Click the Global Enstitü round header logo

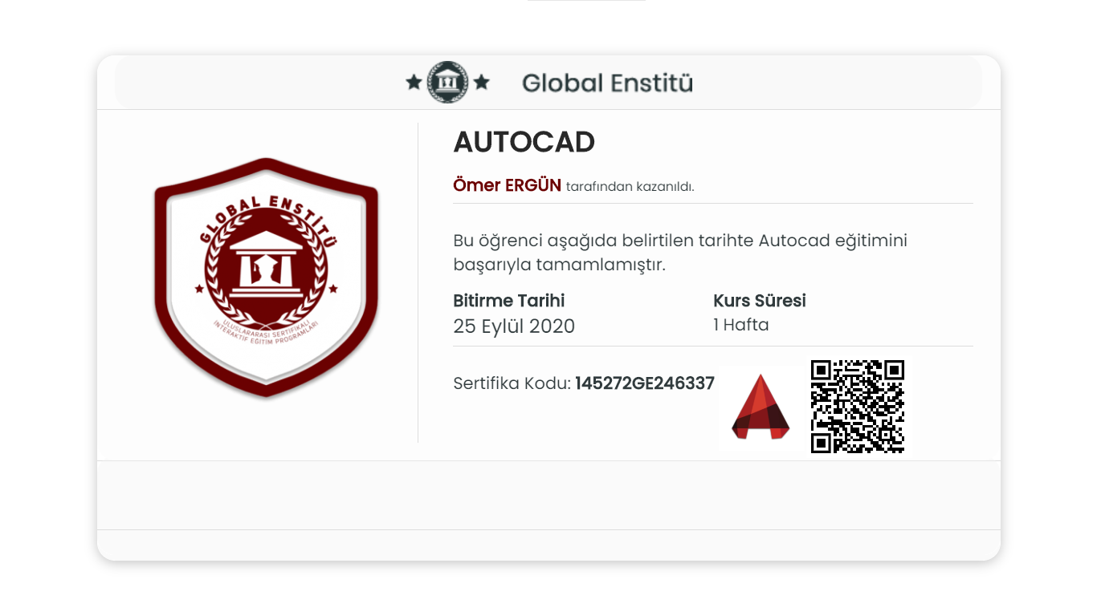[x=447, y=82]
